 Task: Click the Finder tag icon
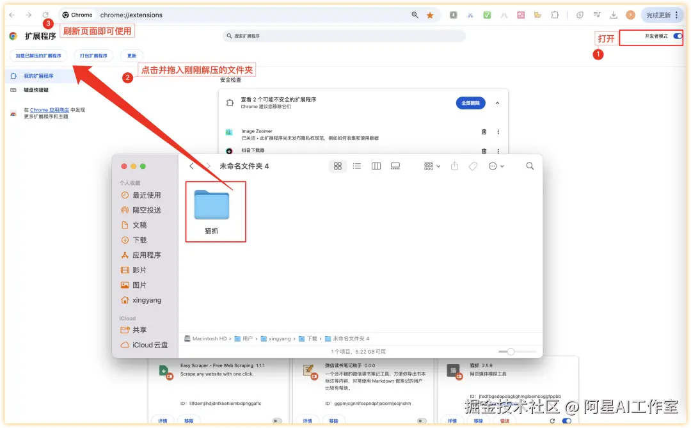(x=473, y=166)
